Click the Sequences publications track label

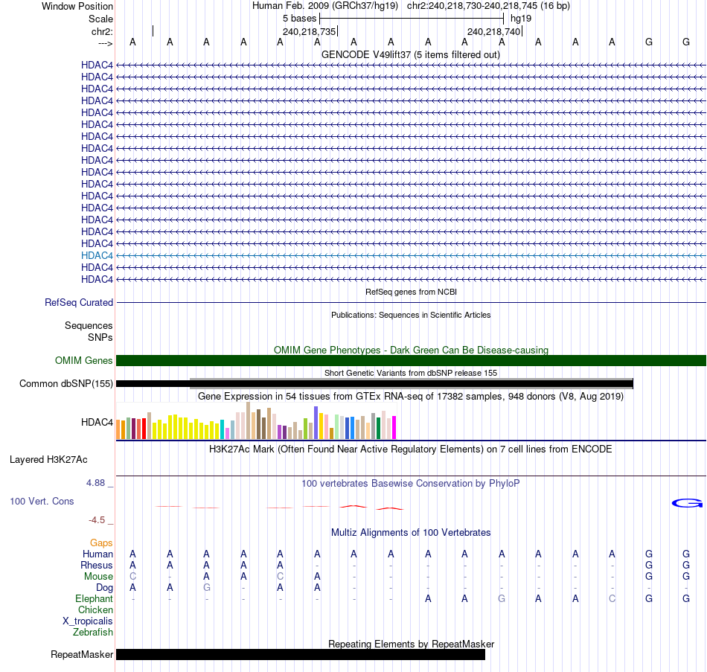89,326
